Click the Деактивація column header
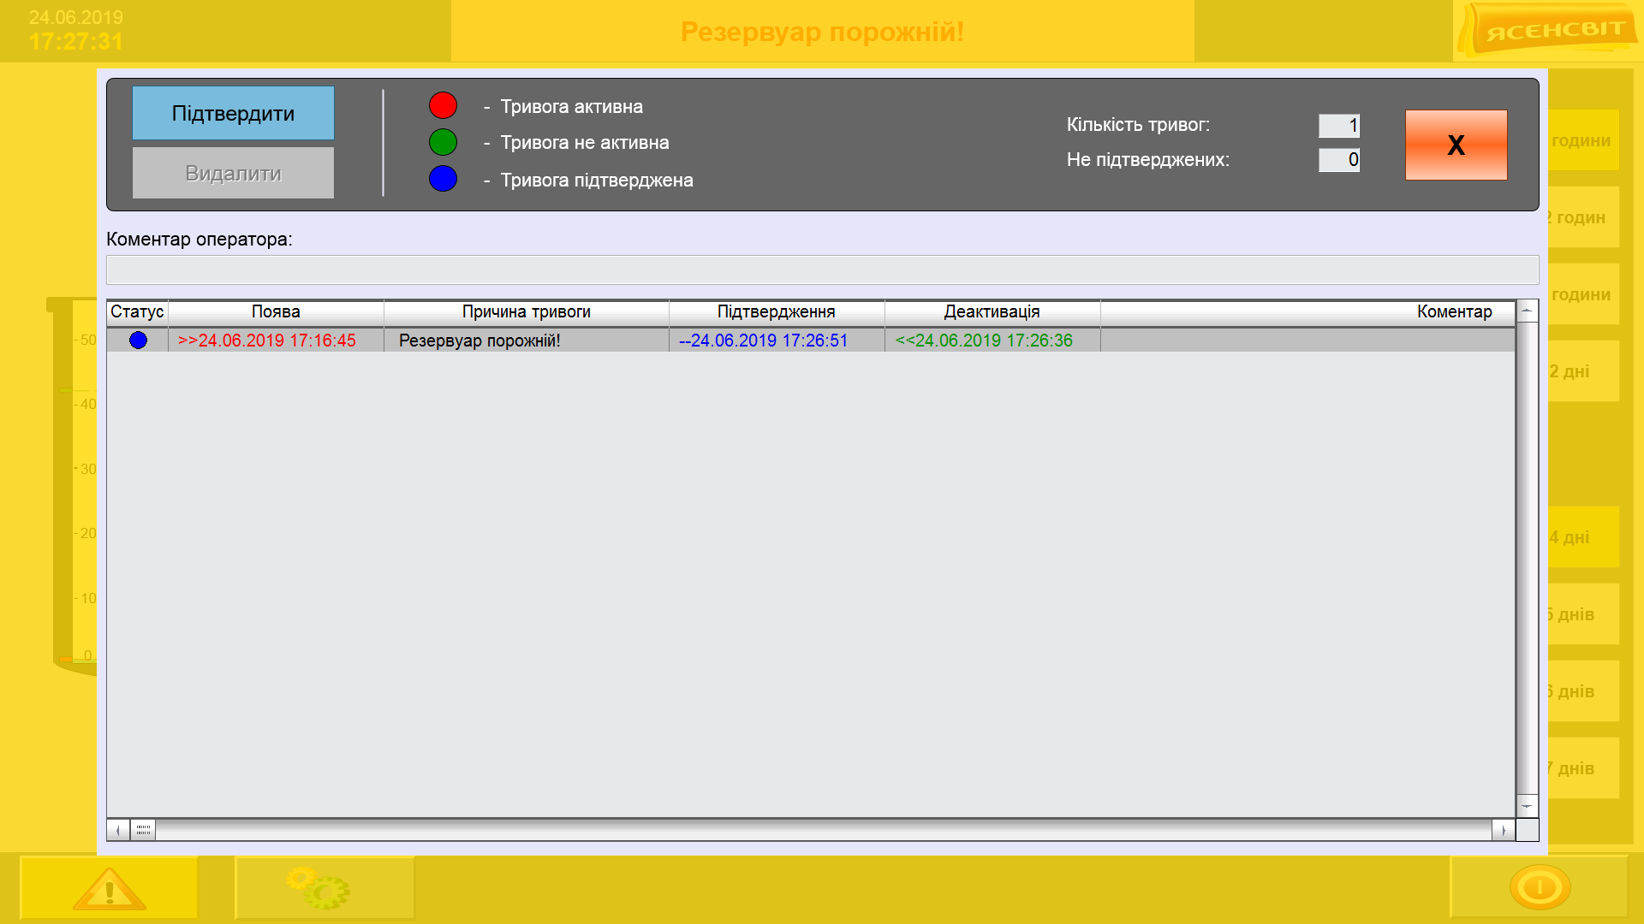Screen dimensions: 1644x924 pos(992,312)
